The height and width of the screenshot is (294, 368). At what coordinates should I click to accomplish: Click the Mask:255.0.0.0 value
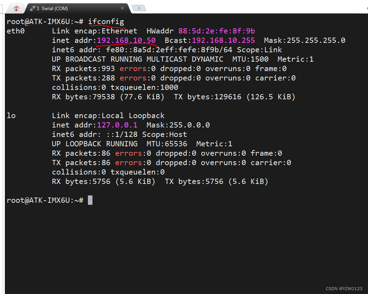178,125
